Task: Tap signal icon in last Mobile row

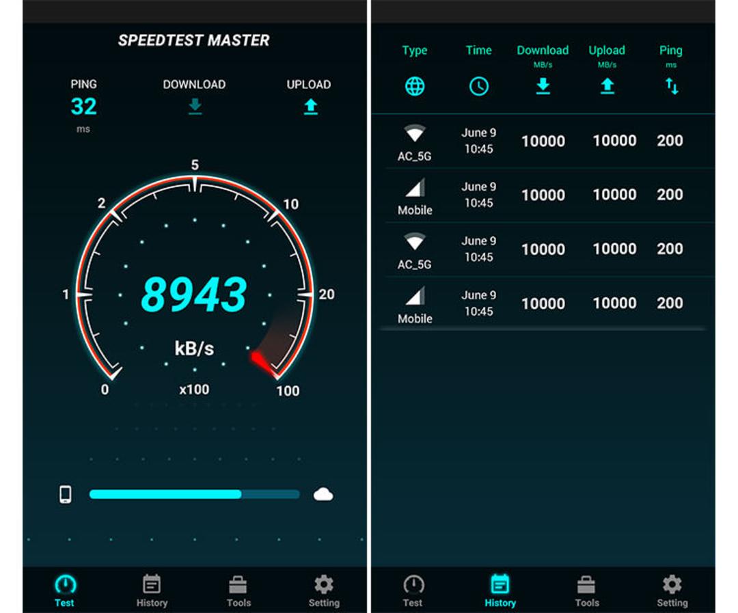Action: tap(415, 296)
